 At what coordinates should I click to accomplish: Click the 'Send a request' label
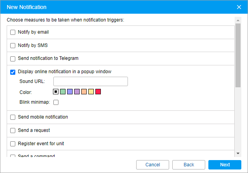[x=34, y=130]
